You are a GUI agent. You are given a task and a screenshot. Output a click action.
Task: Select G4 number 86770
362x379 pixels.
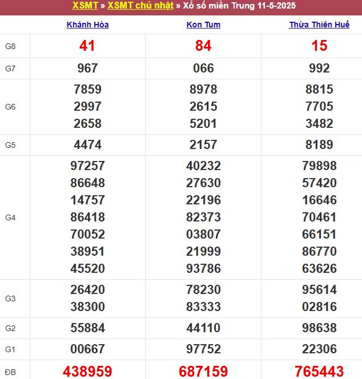pyautogui.click(x=319, y=251)
